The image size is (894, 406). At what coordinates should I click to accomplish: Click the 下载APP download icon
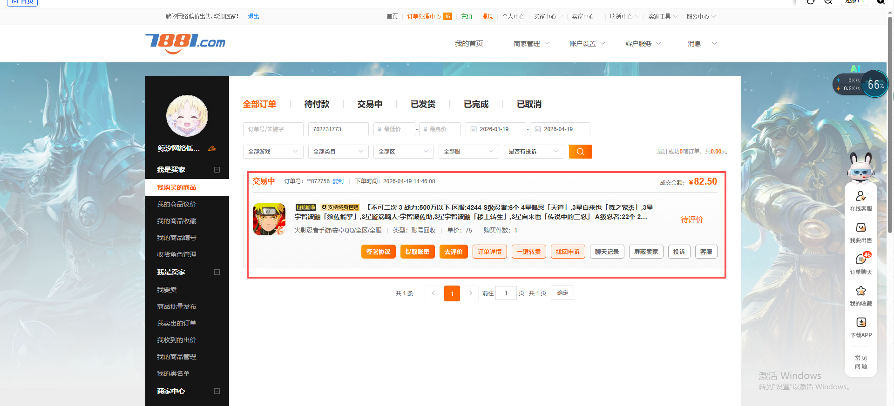coord(861,323)
